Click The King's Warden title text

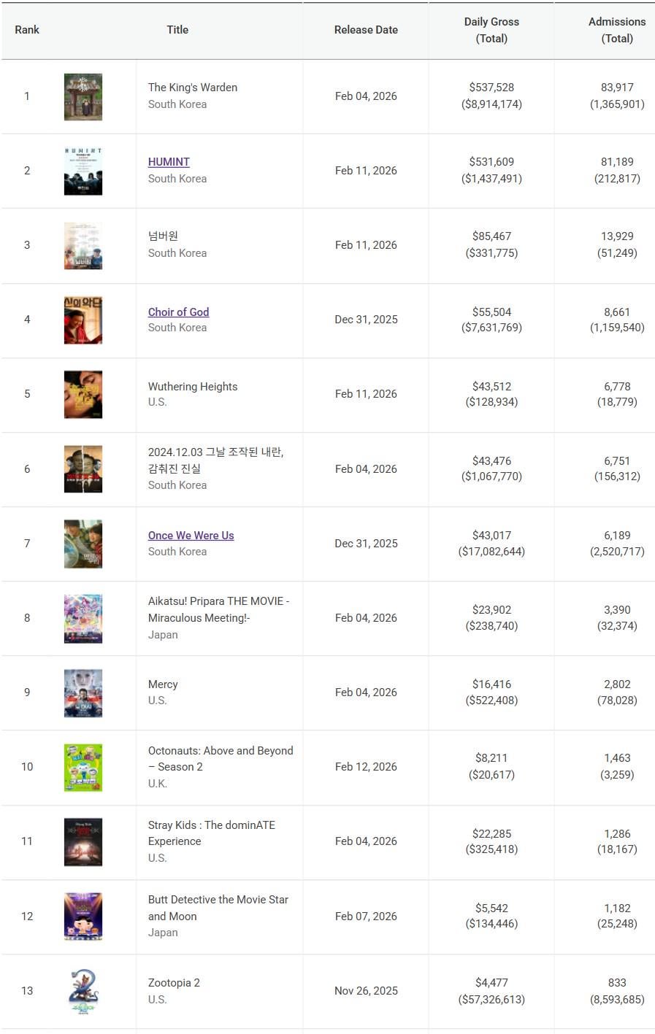pos(192,88)
